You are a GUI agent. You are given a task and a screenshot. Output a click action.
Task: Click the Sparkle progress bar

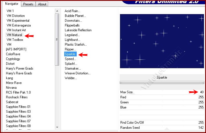tap(162, 83)
